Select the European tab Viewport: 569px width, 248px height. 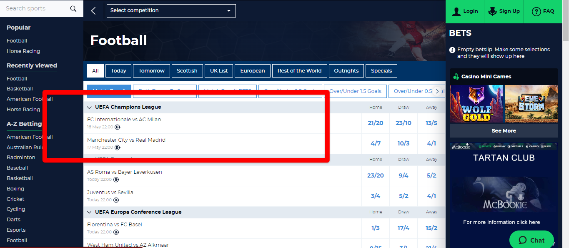click(x=253, y=71)
